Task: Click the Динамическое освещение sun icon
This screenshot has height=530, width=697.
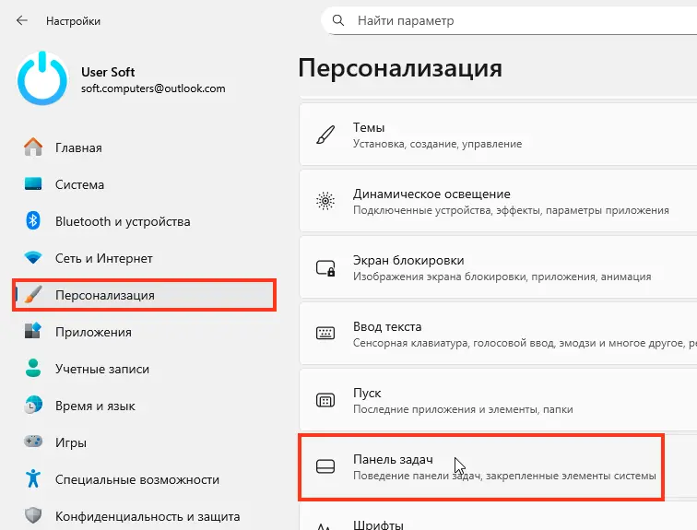Action: 325,202
